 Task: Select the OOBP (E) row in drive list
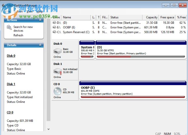click(119, 27)
